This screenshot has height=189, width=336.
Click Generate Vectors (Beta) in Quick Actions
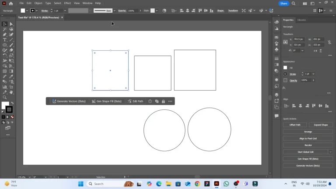308,166
